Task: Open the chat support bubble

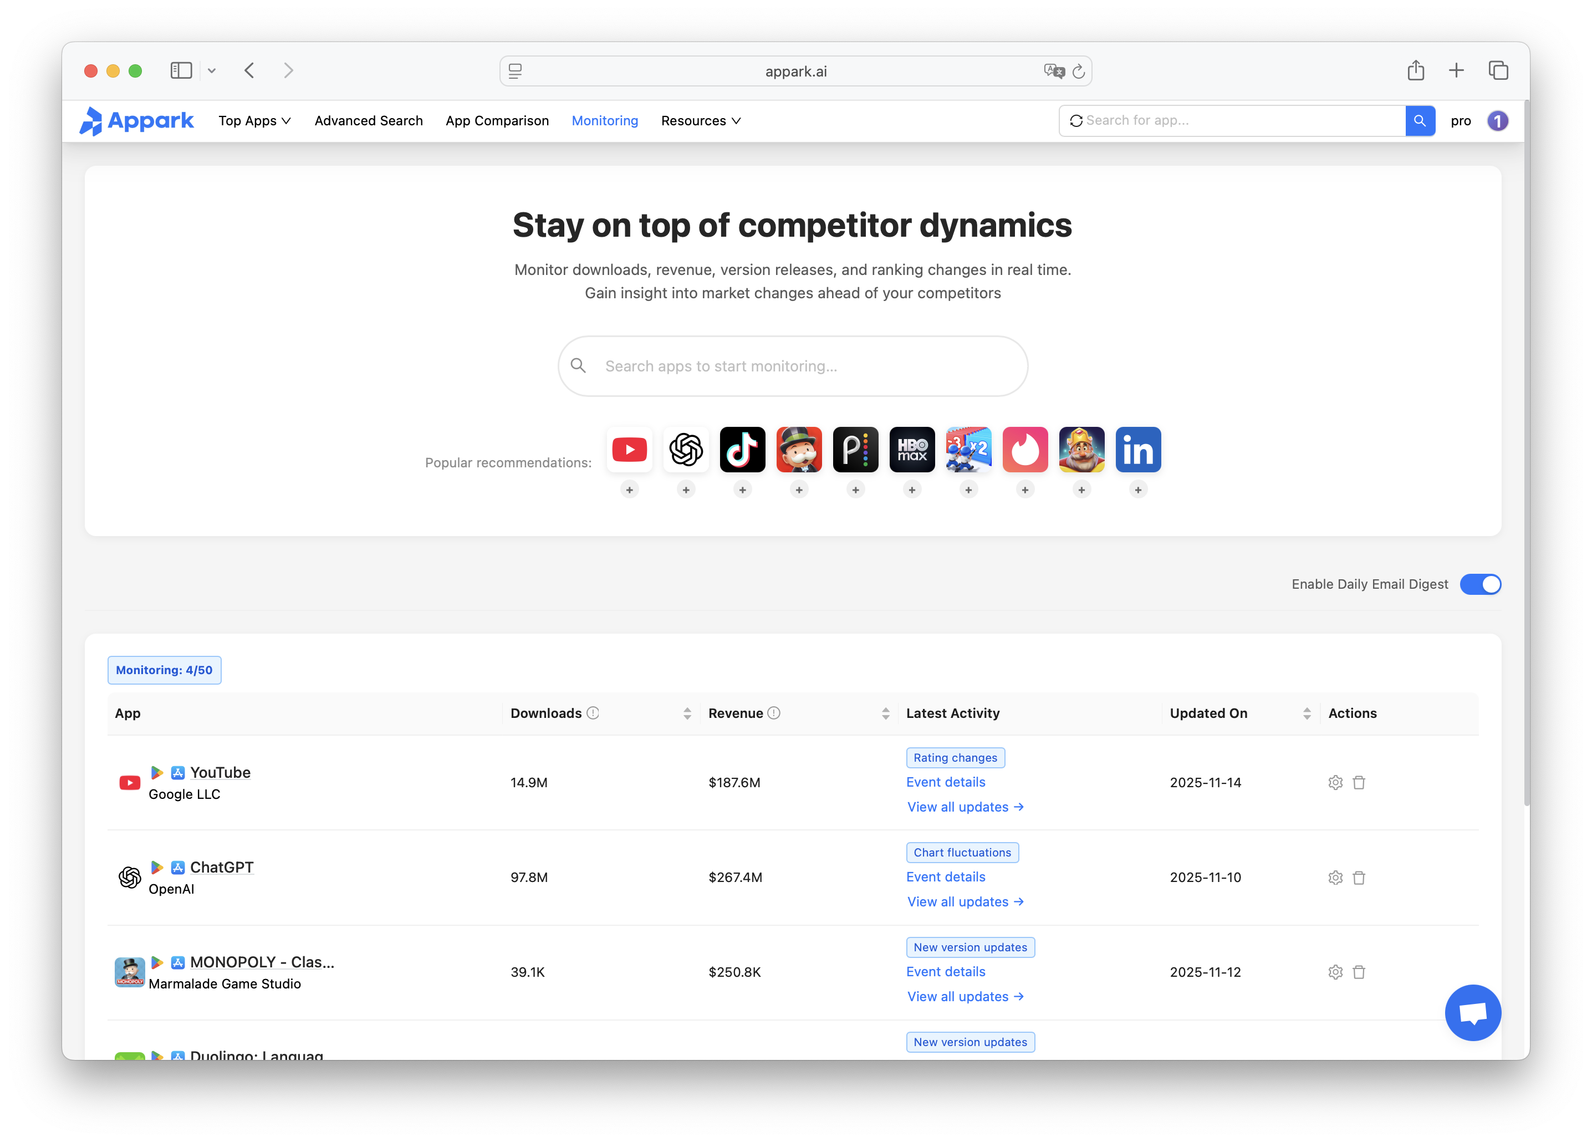Action: click(x=1473, y=1012)
